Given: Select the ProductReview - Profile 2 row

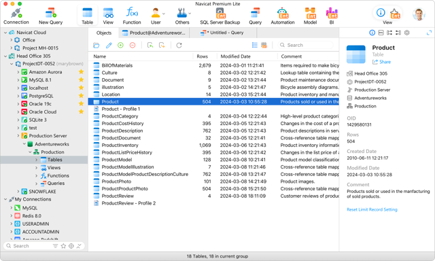Looking at the screenshot, I should (213, 203).
